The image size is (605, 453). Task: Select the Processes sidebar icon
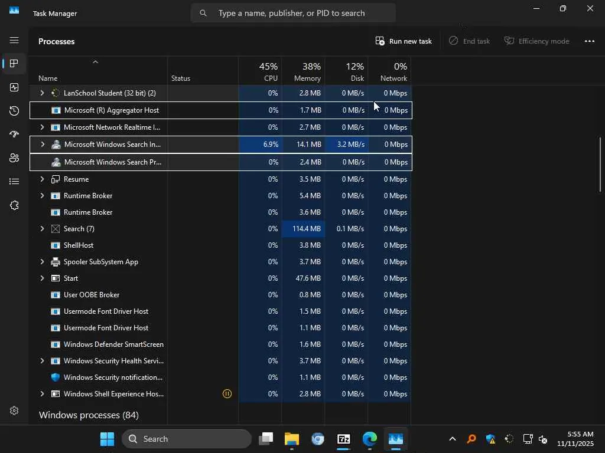14,64
